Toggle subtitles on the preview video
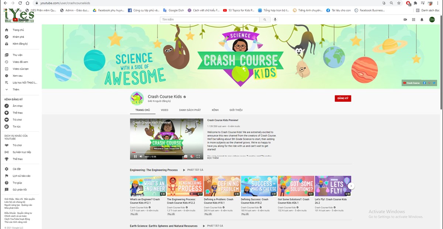 186,156
